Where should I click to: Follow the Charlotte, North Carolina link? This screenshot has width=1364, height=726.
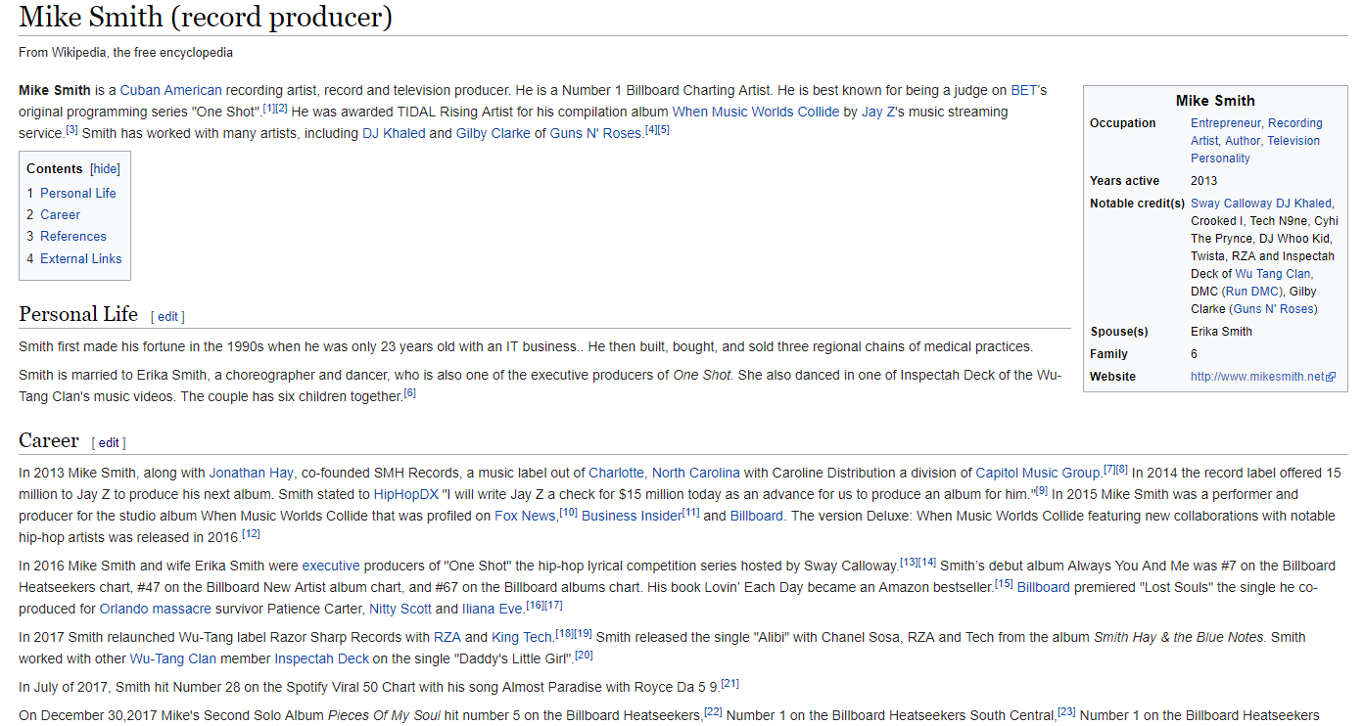(x=665, y=473)
